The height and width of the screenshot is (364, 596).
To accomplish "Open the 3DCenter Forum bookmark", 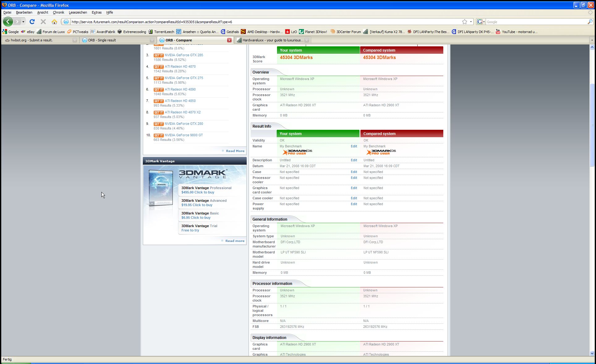I will click(x=346, y=32).
